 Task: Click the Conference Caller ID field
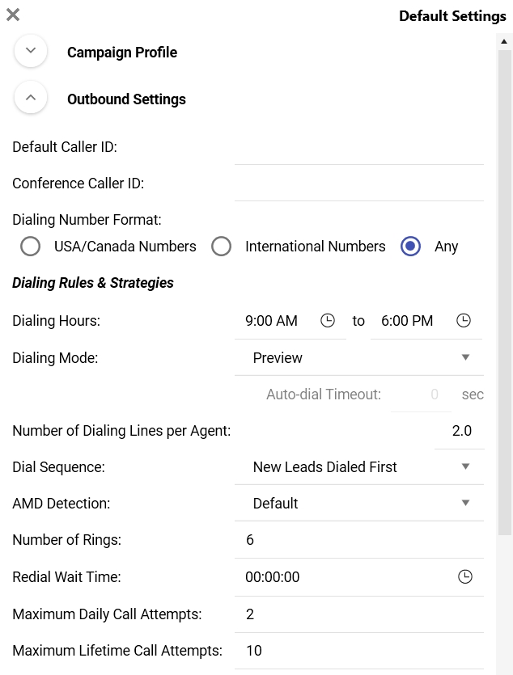[x=358, y=184]
